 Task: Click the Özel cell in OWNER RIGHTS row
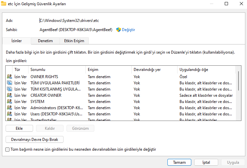[183, 77]
